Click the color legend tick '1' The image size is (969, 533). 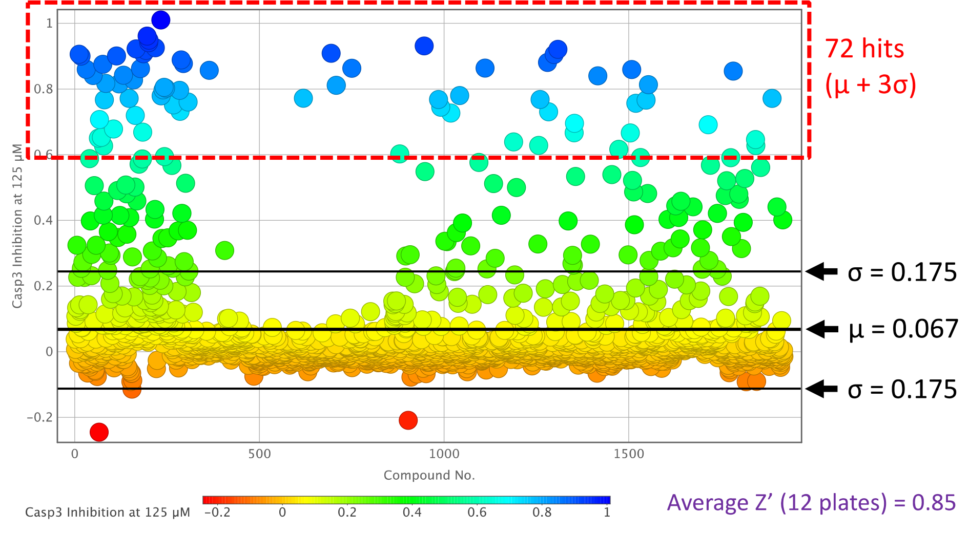point(607,513)
